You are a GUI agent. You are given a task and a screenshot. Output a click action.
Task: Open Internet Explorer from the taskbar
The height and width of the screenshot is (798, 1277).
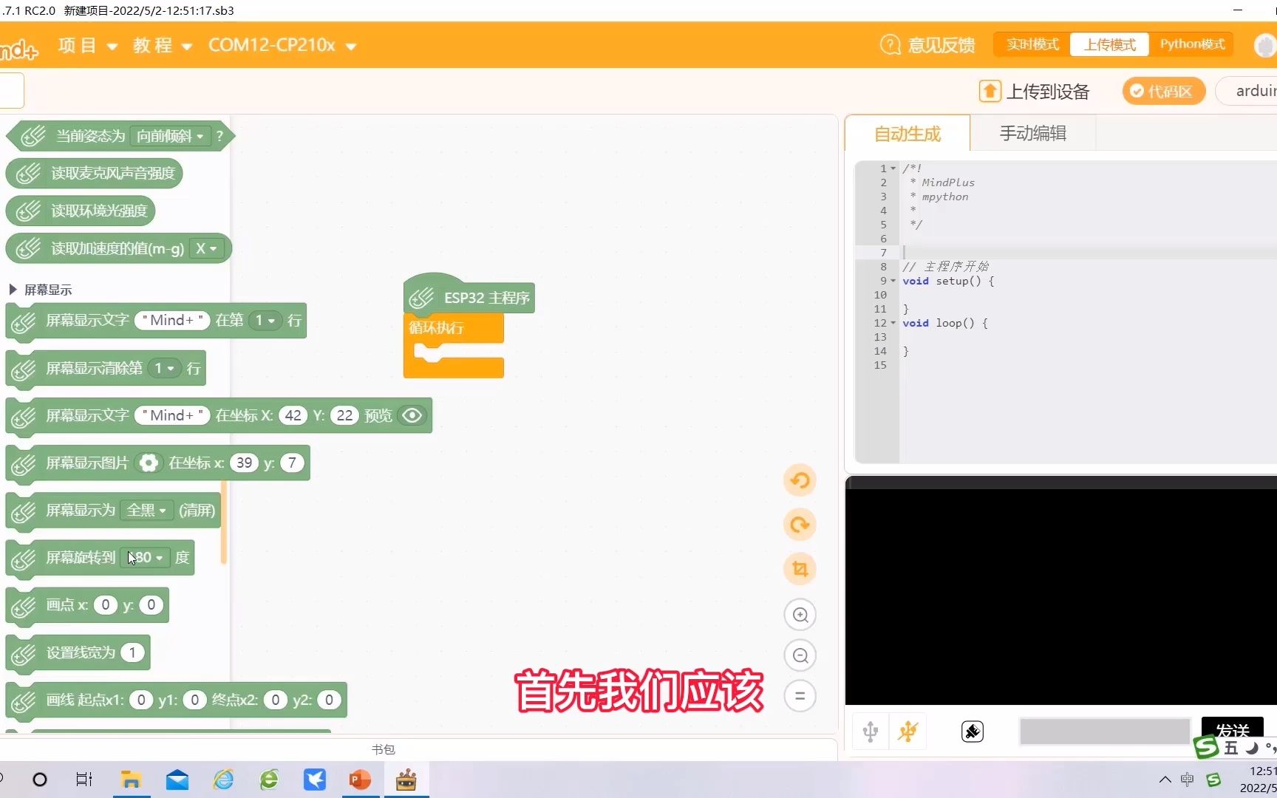(223, 780)
